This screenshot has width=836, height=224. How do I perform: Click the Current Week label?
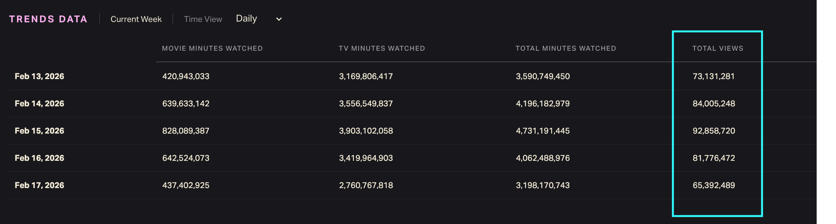pyautogui.click(x=136, y=19)
